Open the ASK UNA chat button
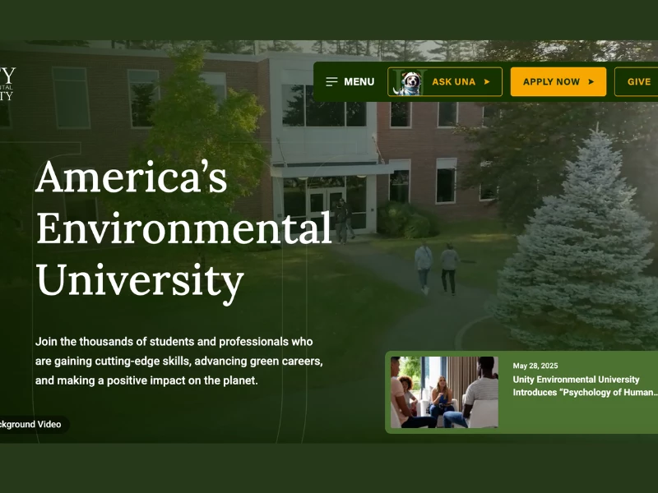 click(445, 81)
